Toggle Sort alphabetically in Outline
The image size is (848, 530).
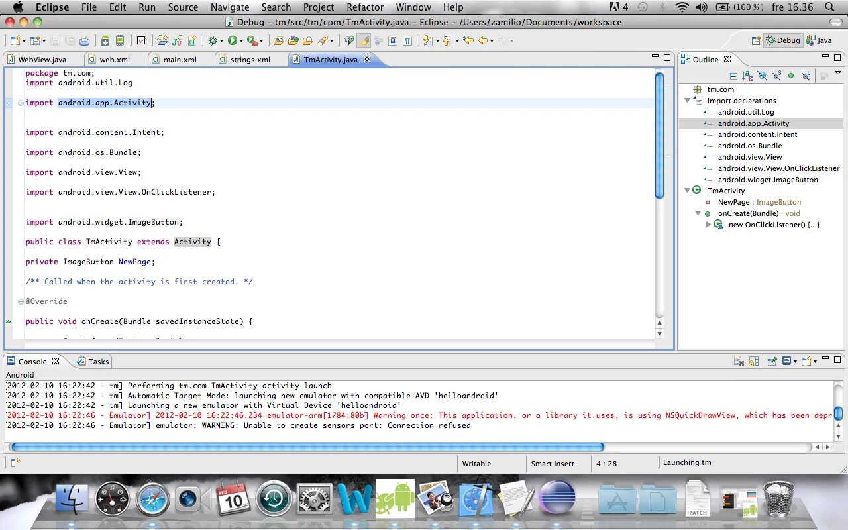[747, 76]
